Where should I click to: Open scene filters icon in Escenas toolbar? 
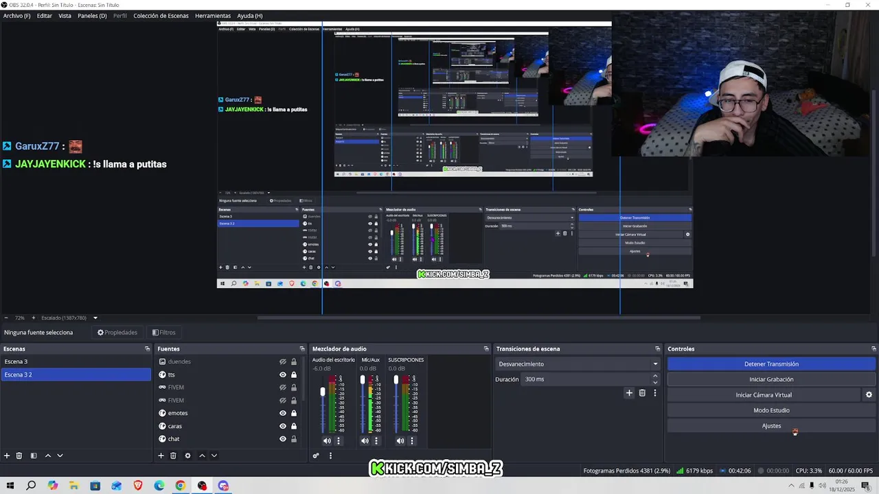[x=33, y=456]
